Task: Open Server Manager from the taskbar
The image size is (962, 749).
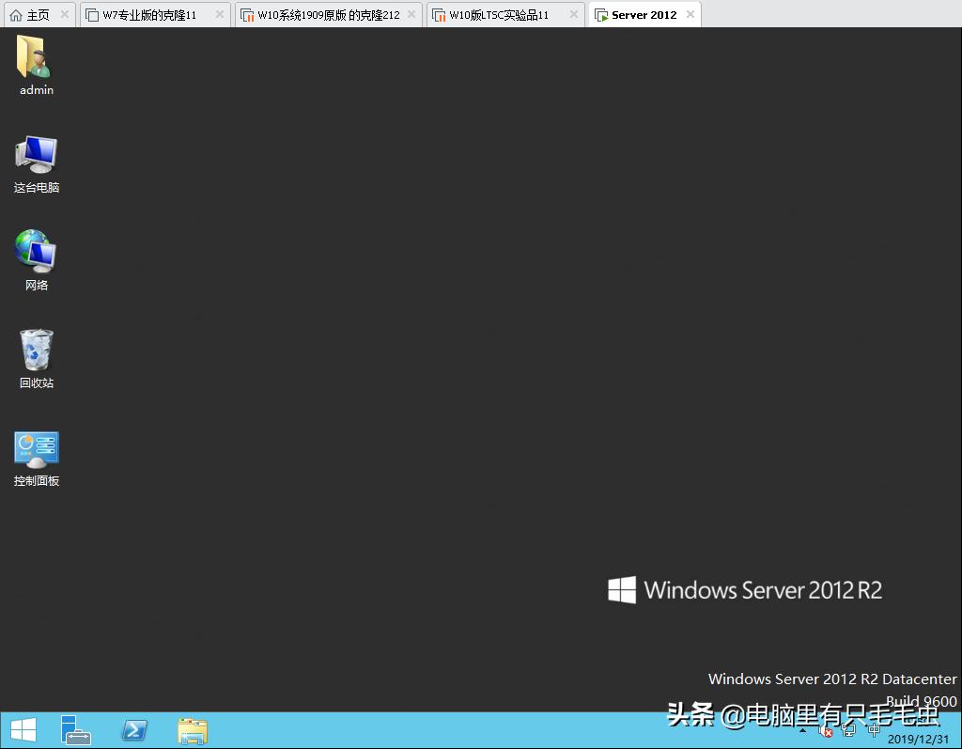Action: tap(76, 729)
